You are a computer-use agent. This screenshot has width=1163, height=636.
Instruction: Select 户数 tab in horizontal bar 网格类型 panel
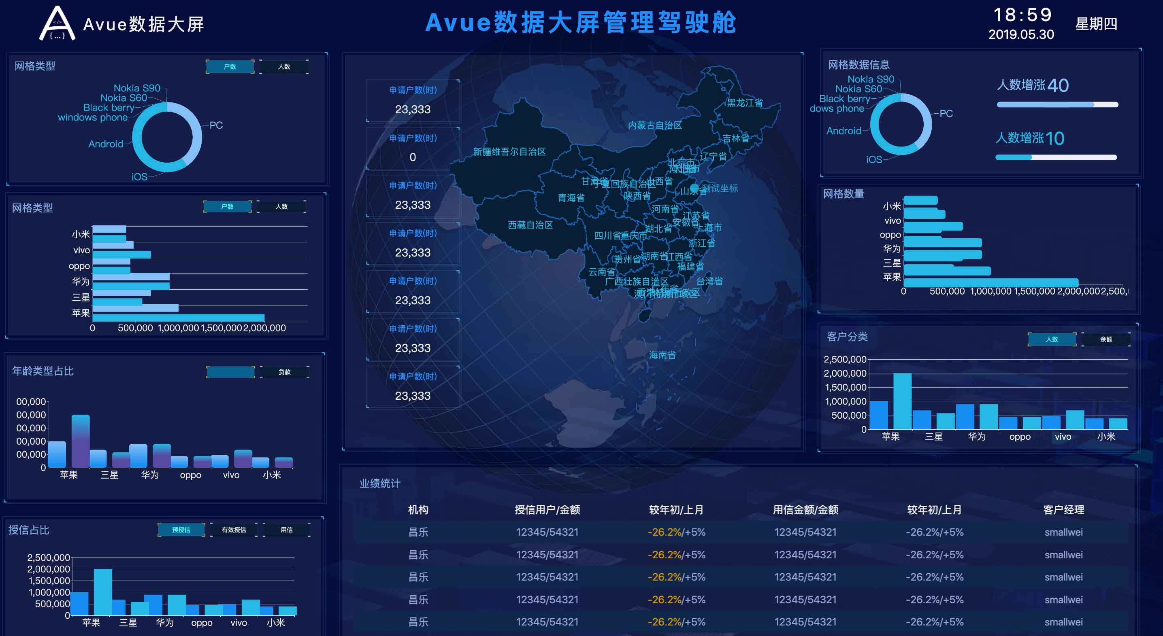227,207
